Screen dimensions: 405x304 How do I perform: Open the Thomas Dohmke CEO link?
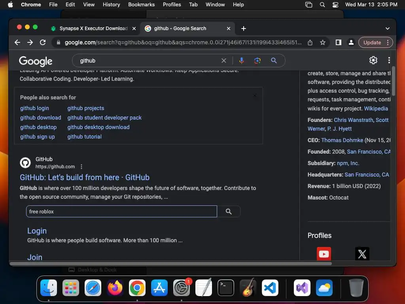(342, 140)
